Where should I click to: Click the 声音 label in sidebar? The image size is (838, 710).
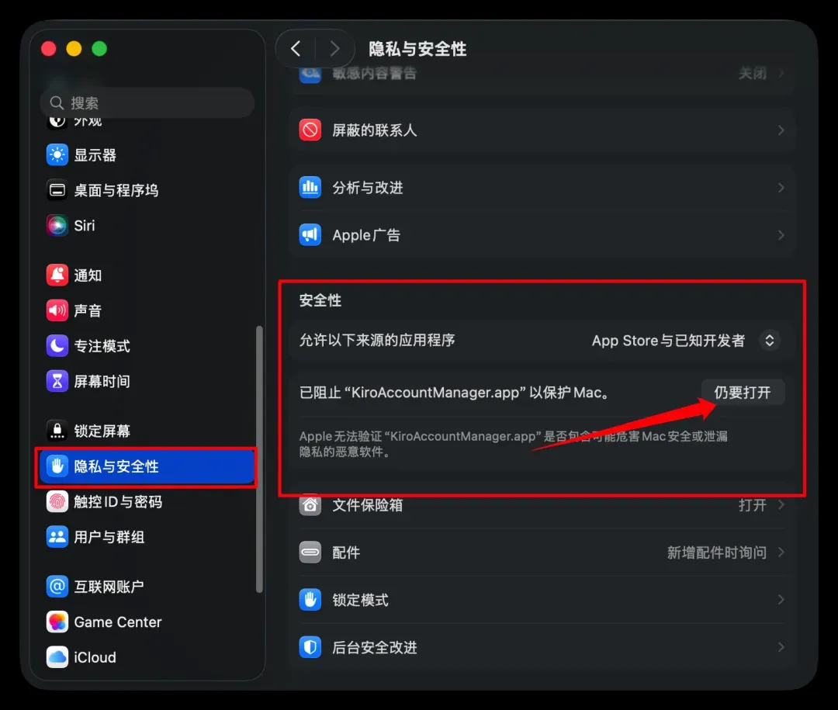tap(88, 310)
